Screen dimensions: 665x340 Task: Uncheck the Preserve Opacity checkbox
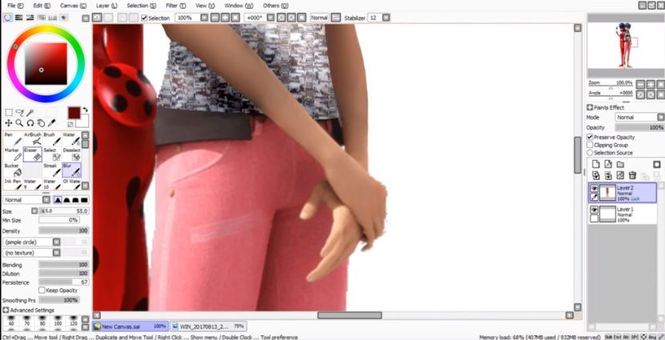point(590,137)
